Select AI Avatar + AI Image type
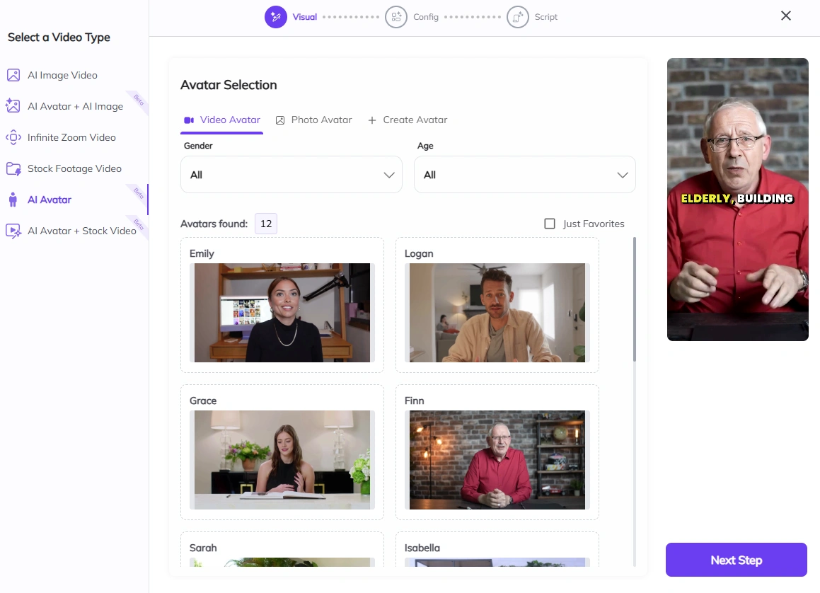The image size is (820, 593). pos(75,106)
